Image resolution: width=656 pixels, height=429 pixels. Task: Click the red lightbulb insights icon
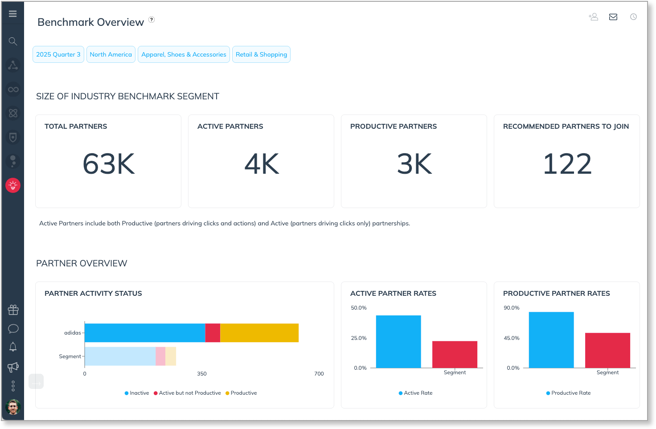(x=13, y=185)
